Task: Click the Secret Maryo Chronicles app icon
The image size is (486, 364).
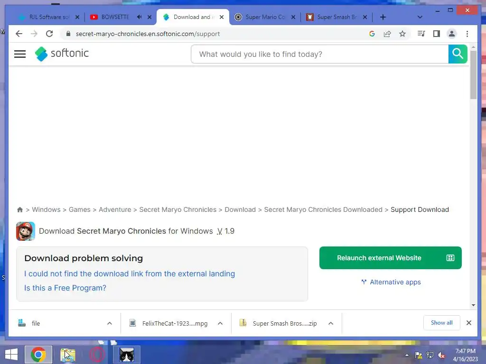Action: [x=26, y=231]
